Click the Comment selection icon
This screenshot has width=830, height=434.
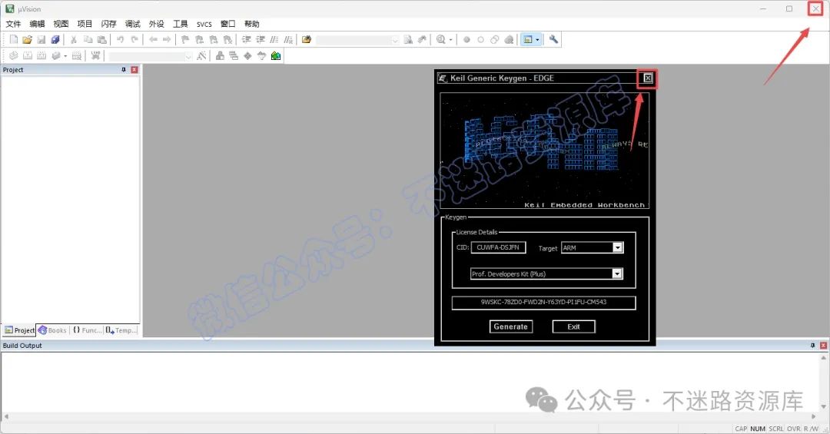(274, 39)
